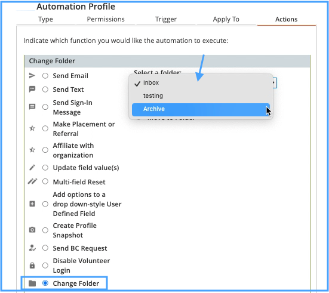Click the Change Folder folder icon
The width and height of the screenshot is (329, 293).
coord(32,283)
